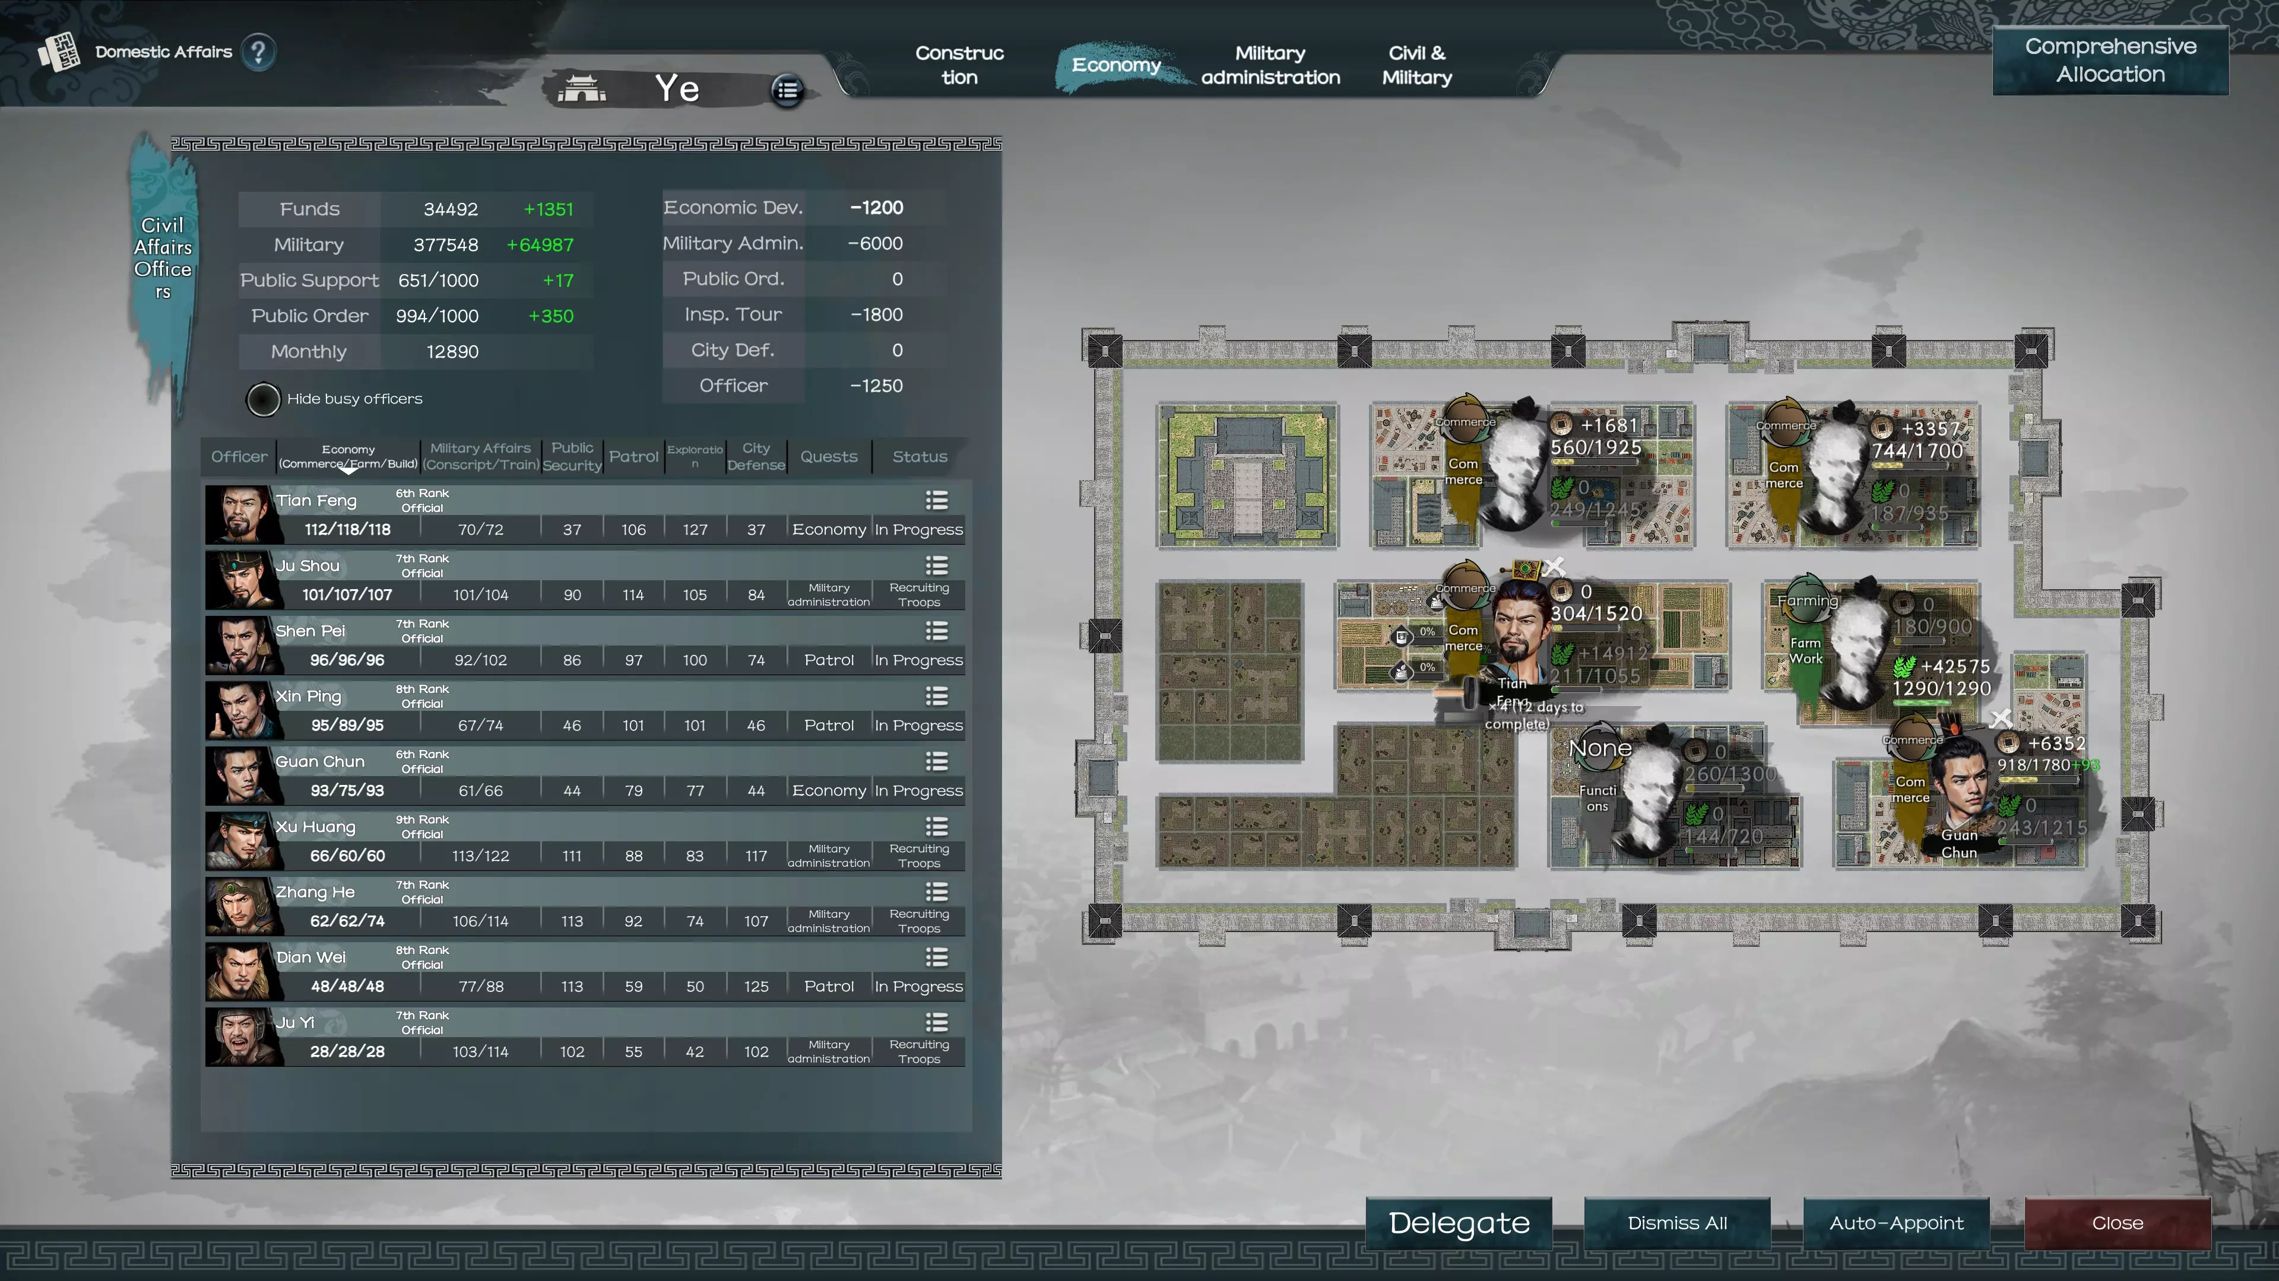Sort officers by Patrol column header

pyautogui.click(x=633, y=456)
